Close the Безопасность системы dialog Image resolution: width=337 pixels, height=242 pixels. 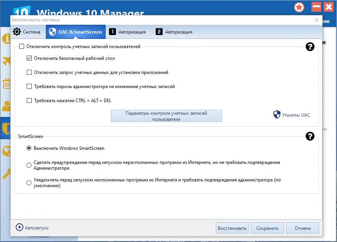tap(317, 20)
